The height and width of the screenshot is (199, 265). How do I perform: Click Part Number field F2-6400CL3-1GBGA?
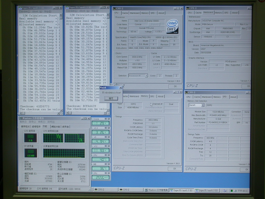[218, 123]
